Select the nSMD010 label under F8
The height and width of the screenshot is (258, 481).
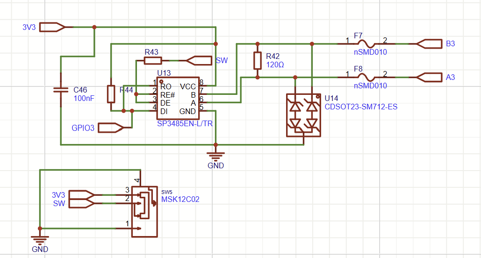pyautogui.click(x=370, y=86)
